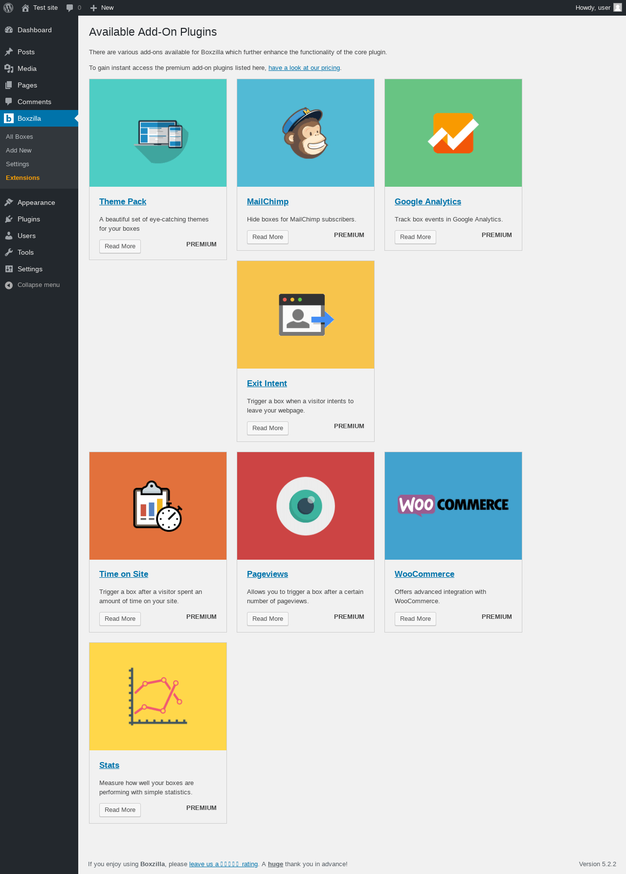626x874 pixels.
Task: Click the Settings sliders icon in sidebar
Action: [9, 269]
